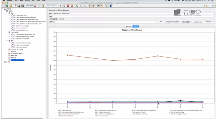Select 211 /common/skuList in tree
This screenshot has width=216, height=119.
[20, 28]
